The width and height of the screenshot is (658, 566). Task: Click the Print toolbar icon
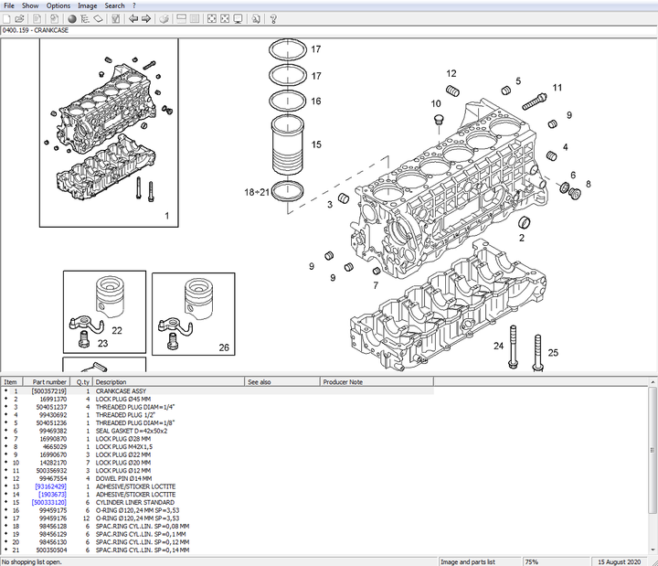pos(164,19)
